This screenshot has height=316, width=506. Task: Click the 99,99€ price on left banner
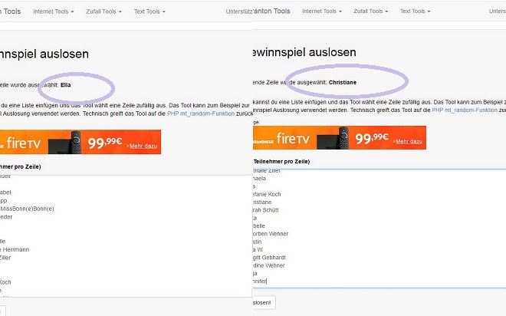pos(105,143)
